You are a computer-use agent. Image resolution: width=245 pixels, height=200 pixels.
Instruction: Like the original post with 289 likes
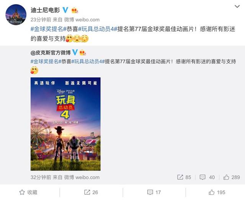click(x=231, y=177)
